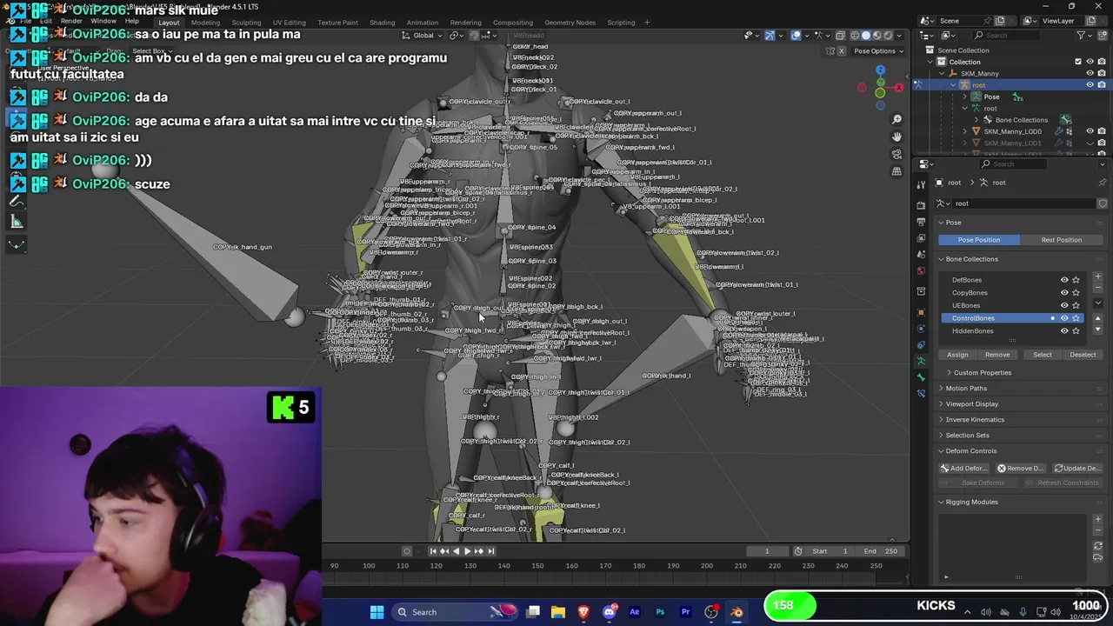This screenshot has height=626, width=1113.
Task: Click Deselect bone collection button
Action: click(1083, 355)
